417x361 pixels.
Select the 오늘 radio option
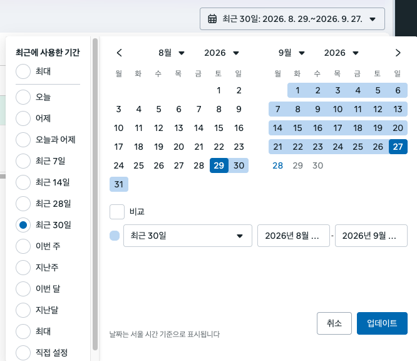tap(23, 97)
